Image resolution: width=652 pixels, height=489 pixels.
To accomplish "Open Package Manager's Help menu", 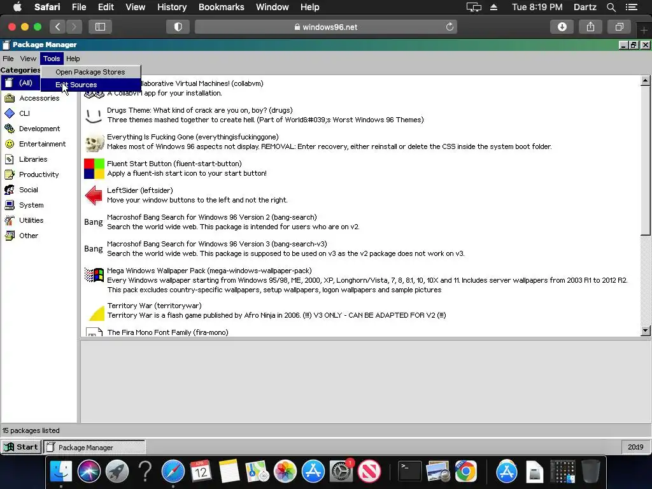I will [73, 59].
